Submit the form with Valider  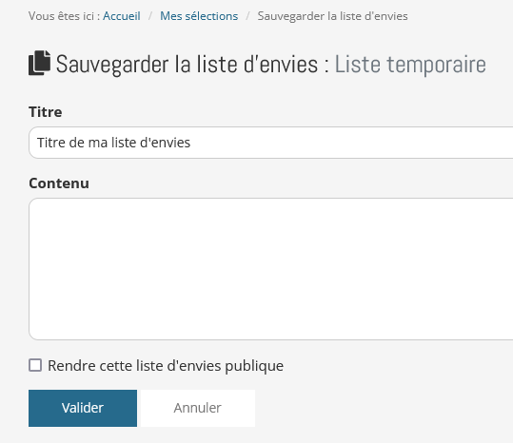[83, 408]
